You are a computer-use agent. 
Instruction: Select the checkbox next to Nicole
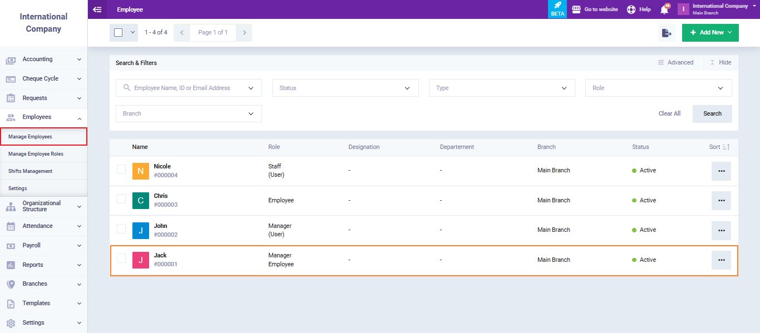(x=121, y=170)
